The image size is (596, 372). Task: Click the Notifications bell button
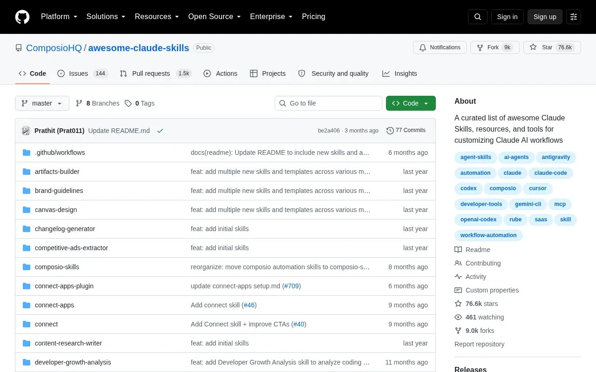(440, 47)
